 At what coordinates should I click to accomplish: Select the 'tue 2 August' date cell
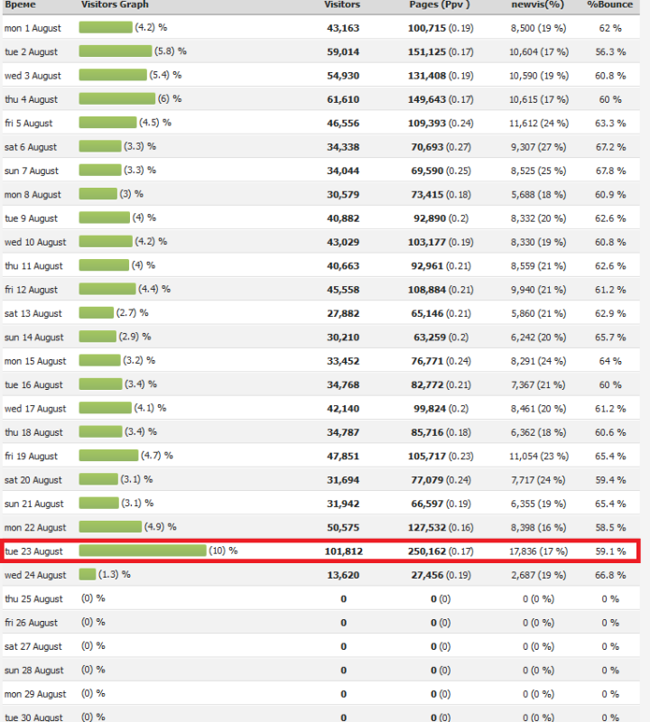[x=32, y=52]
